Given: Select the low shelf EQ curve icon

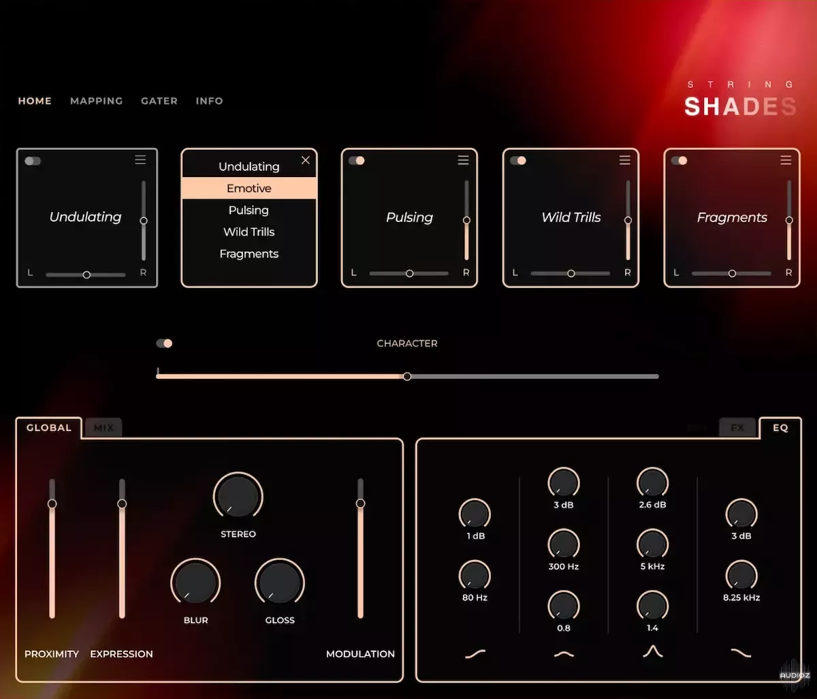Looking at the screenshot, I should (475, 654).
